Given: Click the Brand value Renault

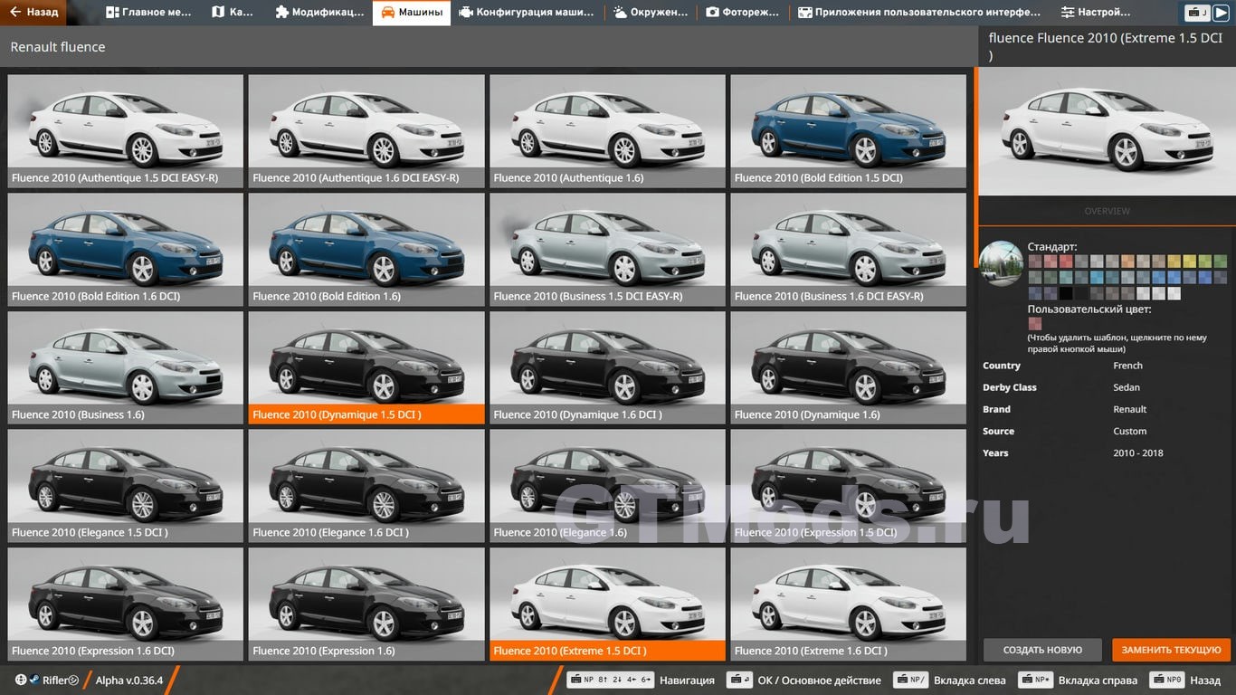Looking at the screenshot, I should tap(1130, 409).
